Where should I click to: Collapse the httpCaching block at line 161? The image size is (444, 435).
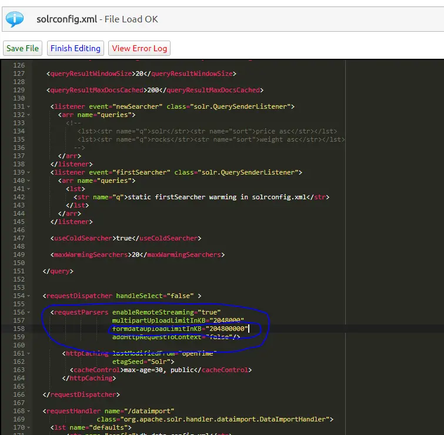[x=28, y=353]
